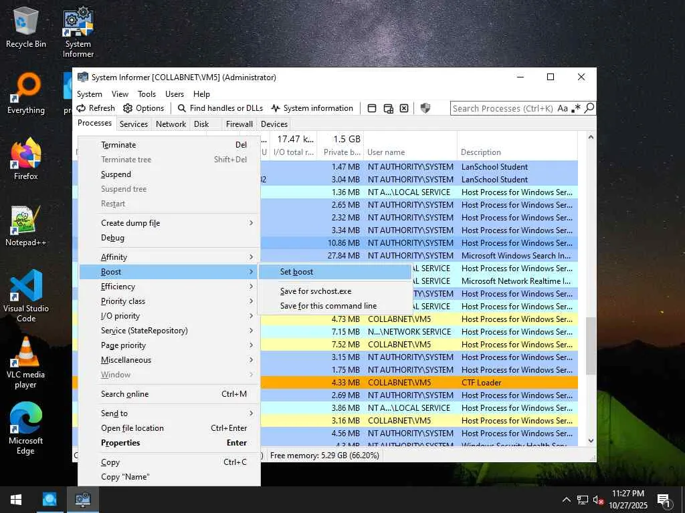Screen dimensions: 685x513
Task: Open System information graph window
Action: coord(312,108)
